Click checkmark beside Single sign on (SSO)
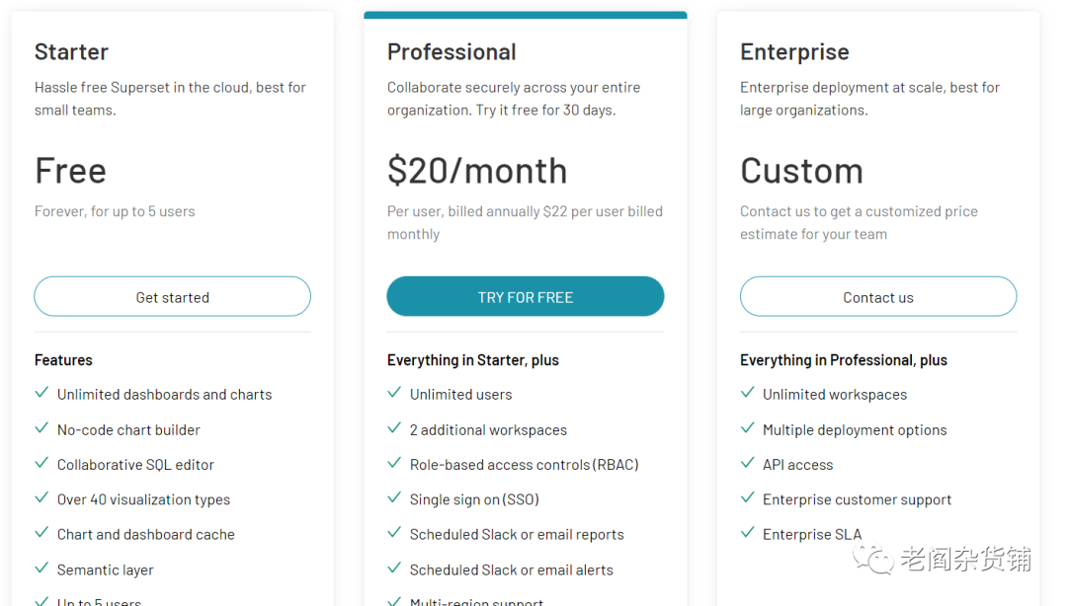The height and width of the screenshot is (606, 1067). point(394,498)
